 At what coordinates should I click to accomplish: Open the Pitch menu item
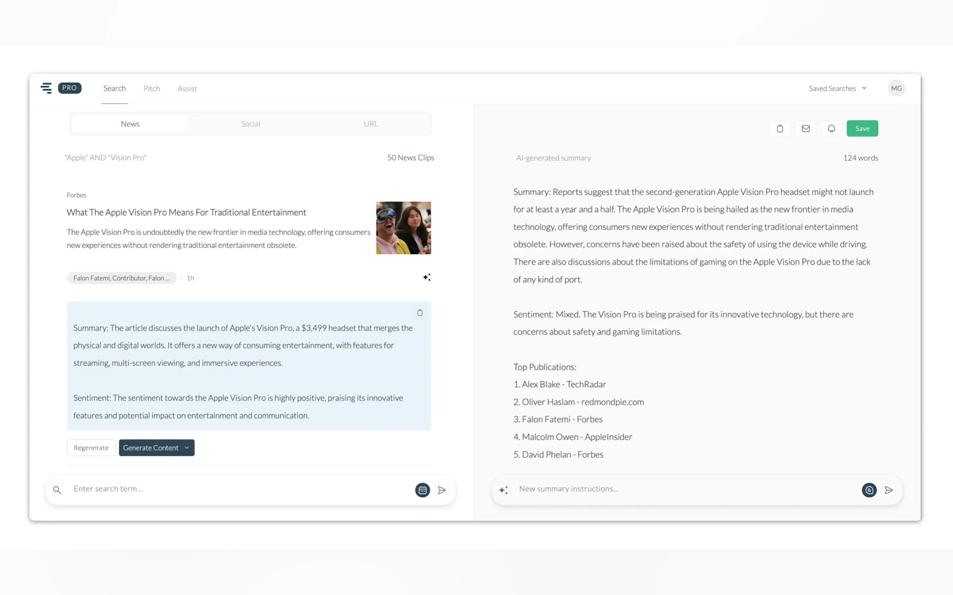point(151,88)
